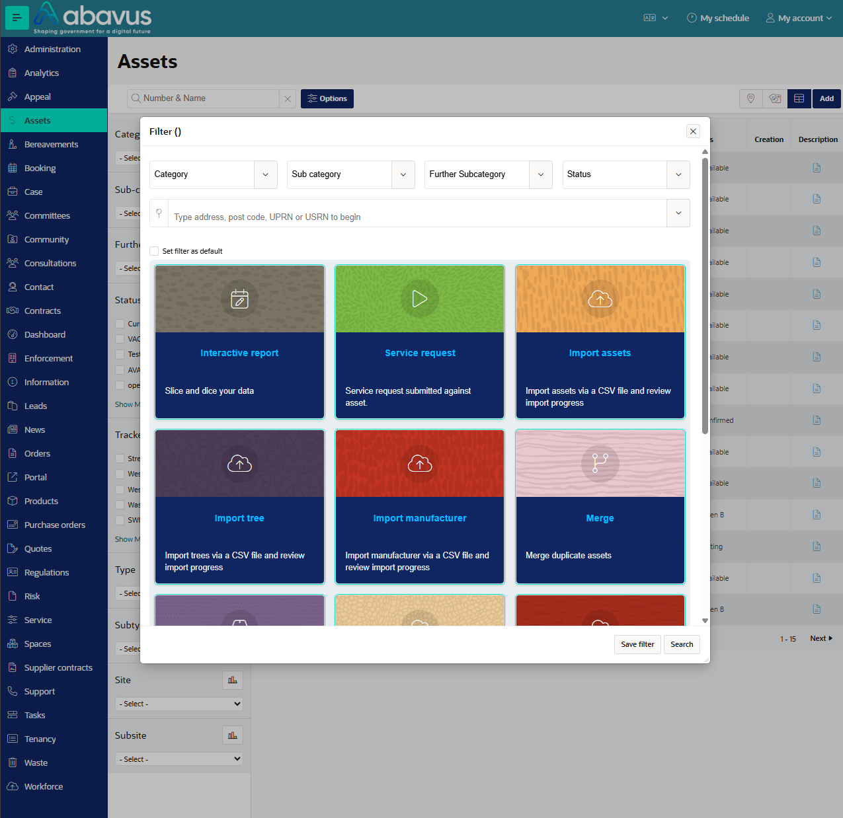843x818 pixels.
Task: Clear the Number & Name search field
Action: [x=288, y=99]
